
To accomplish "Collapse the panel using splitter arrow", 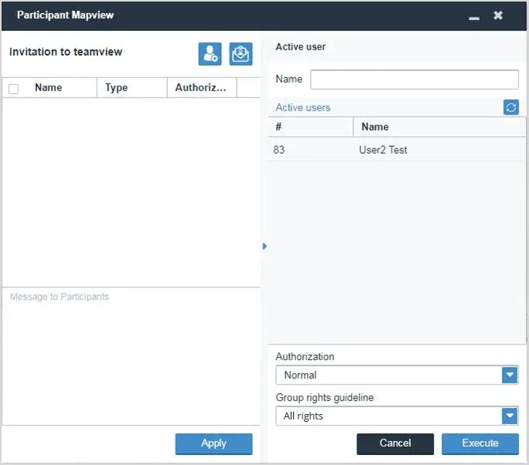I will click(x=264, y=246).
